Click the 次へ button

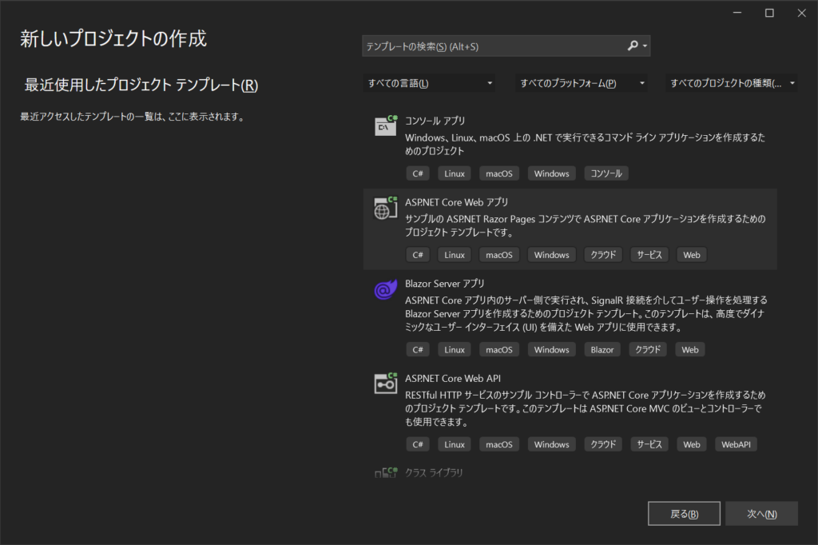click(760, 513)
